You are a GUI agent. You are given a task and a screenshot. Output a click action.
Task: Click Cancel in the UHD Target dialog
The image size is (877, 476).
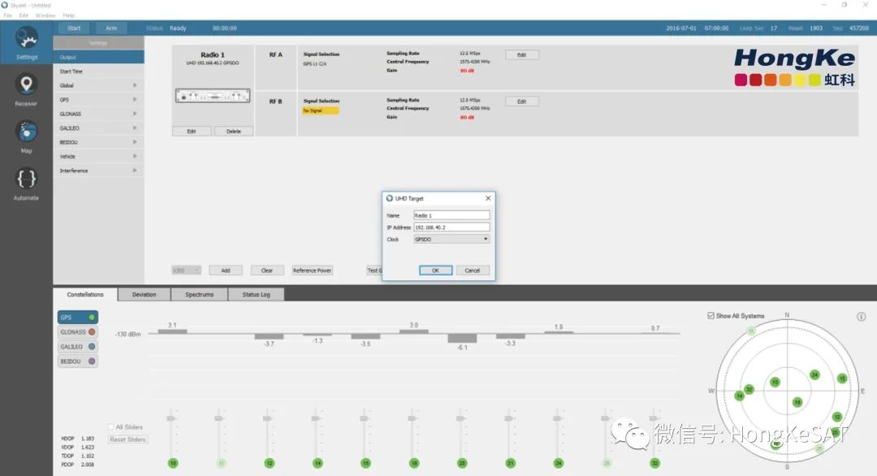click(473, 270)
